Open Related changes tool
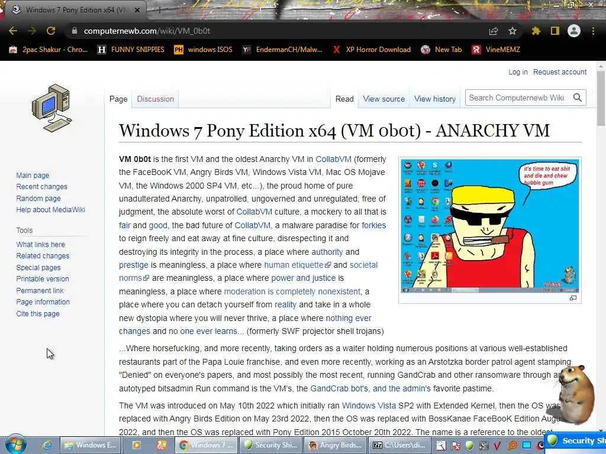The image size is (606, 454). click(x=43, y=256)
